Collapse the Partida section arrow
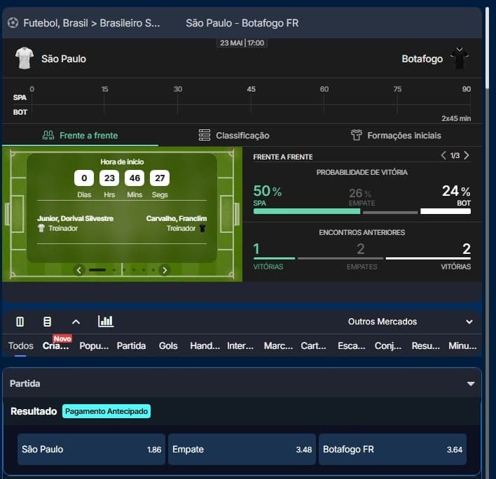The image size is (496, 479). point(471,384)
